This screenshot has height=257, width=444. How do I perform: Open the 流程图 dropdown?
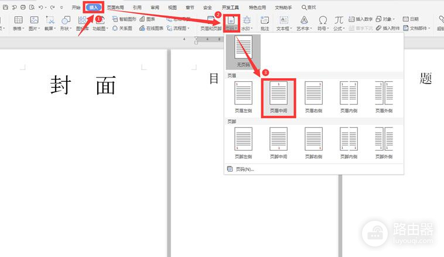pos(178,28)
